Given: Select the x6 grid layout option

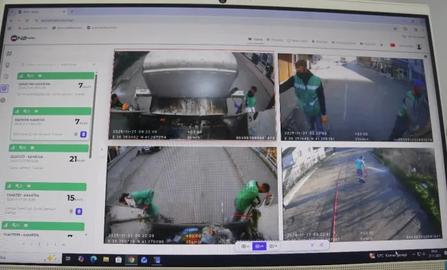Looking at the screenshot, I should 273,246.
